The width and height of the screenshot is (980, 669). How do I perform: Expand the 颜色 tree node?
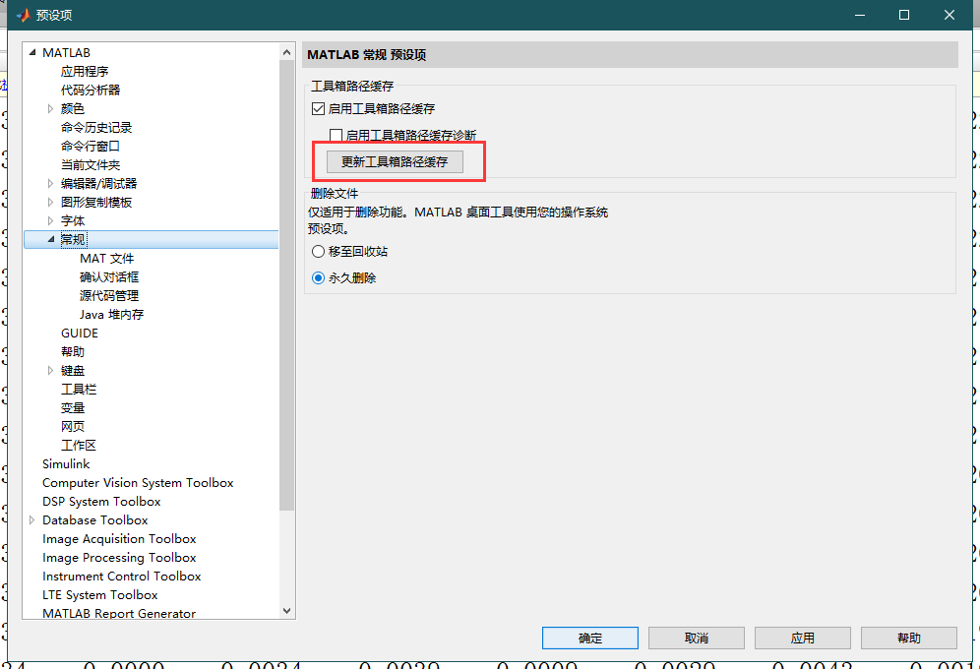[50, 108]
